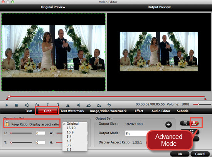Choose Original aspect ratio option
The width and height of the screenshot is (212, 157).
75,124
